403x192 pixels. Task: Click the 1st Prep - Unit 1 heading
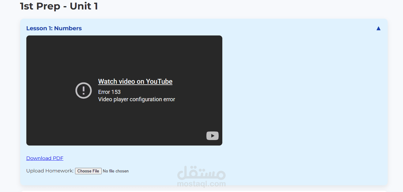(x=59, y=6)
